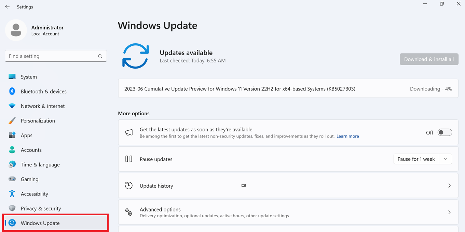Viewport: 465px width, 232px height.
Task: Open Network & internet settings
Action: coord(43,106)
